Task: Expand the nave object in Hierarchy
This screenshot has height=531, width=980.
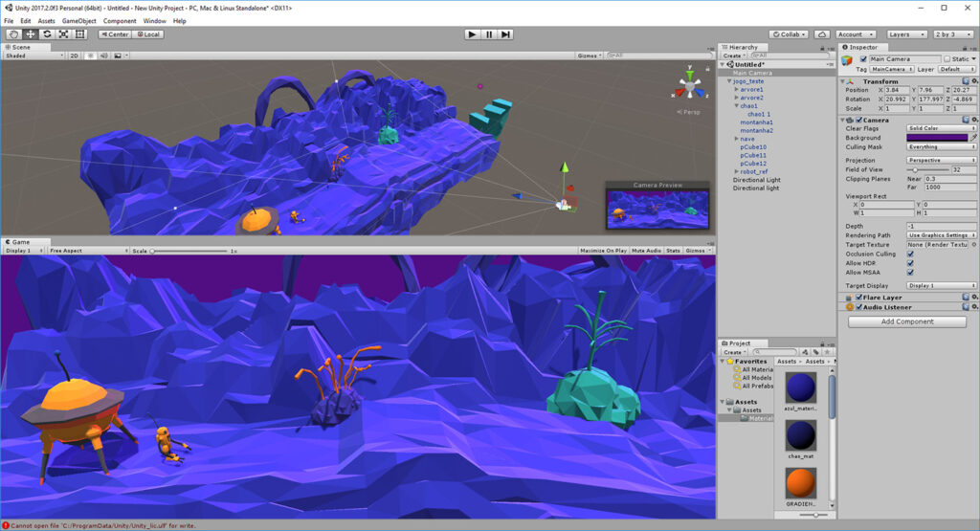Action: coord(736,139)
